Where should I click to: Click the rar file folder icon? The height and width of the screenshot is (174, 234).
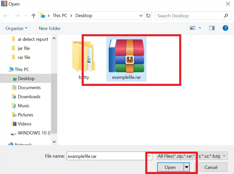point(13,57)
